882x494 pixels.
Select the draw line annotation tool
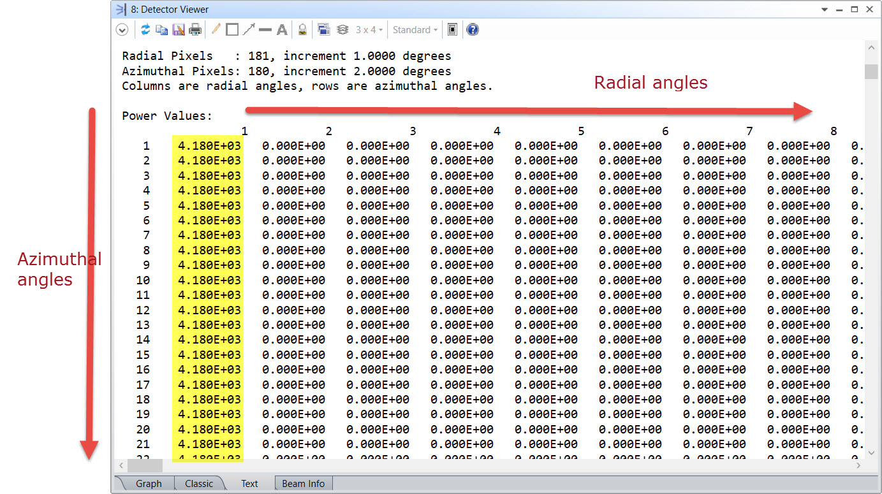(x=265, y=30)
